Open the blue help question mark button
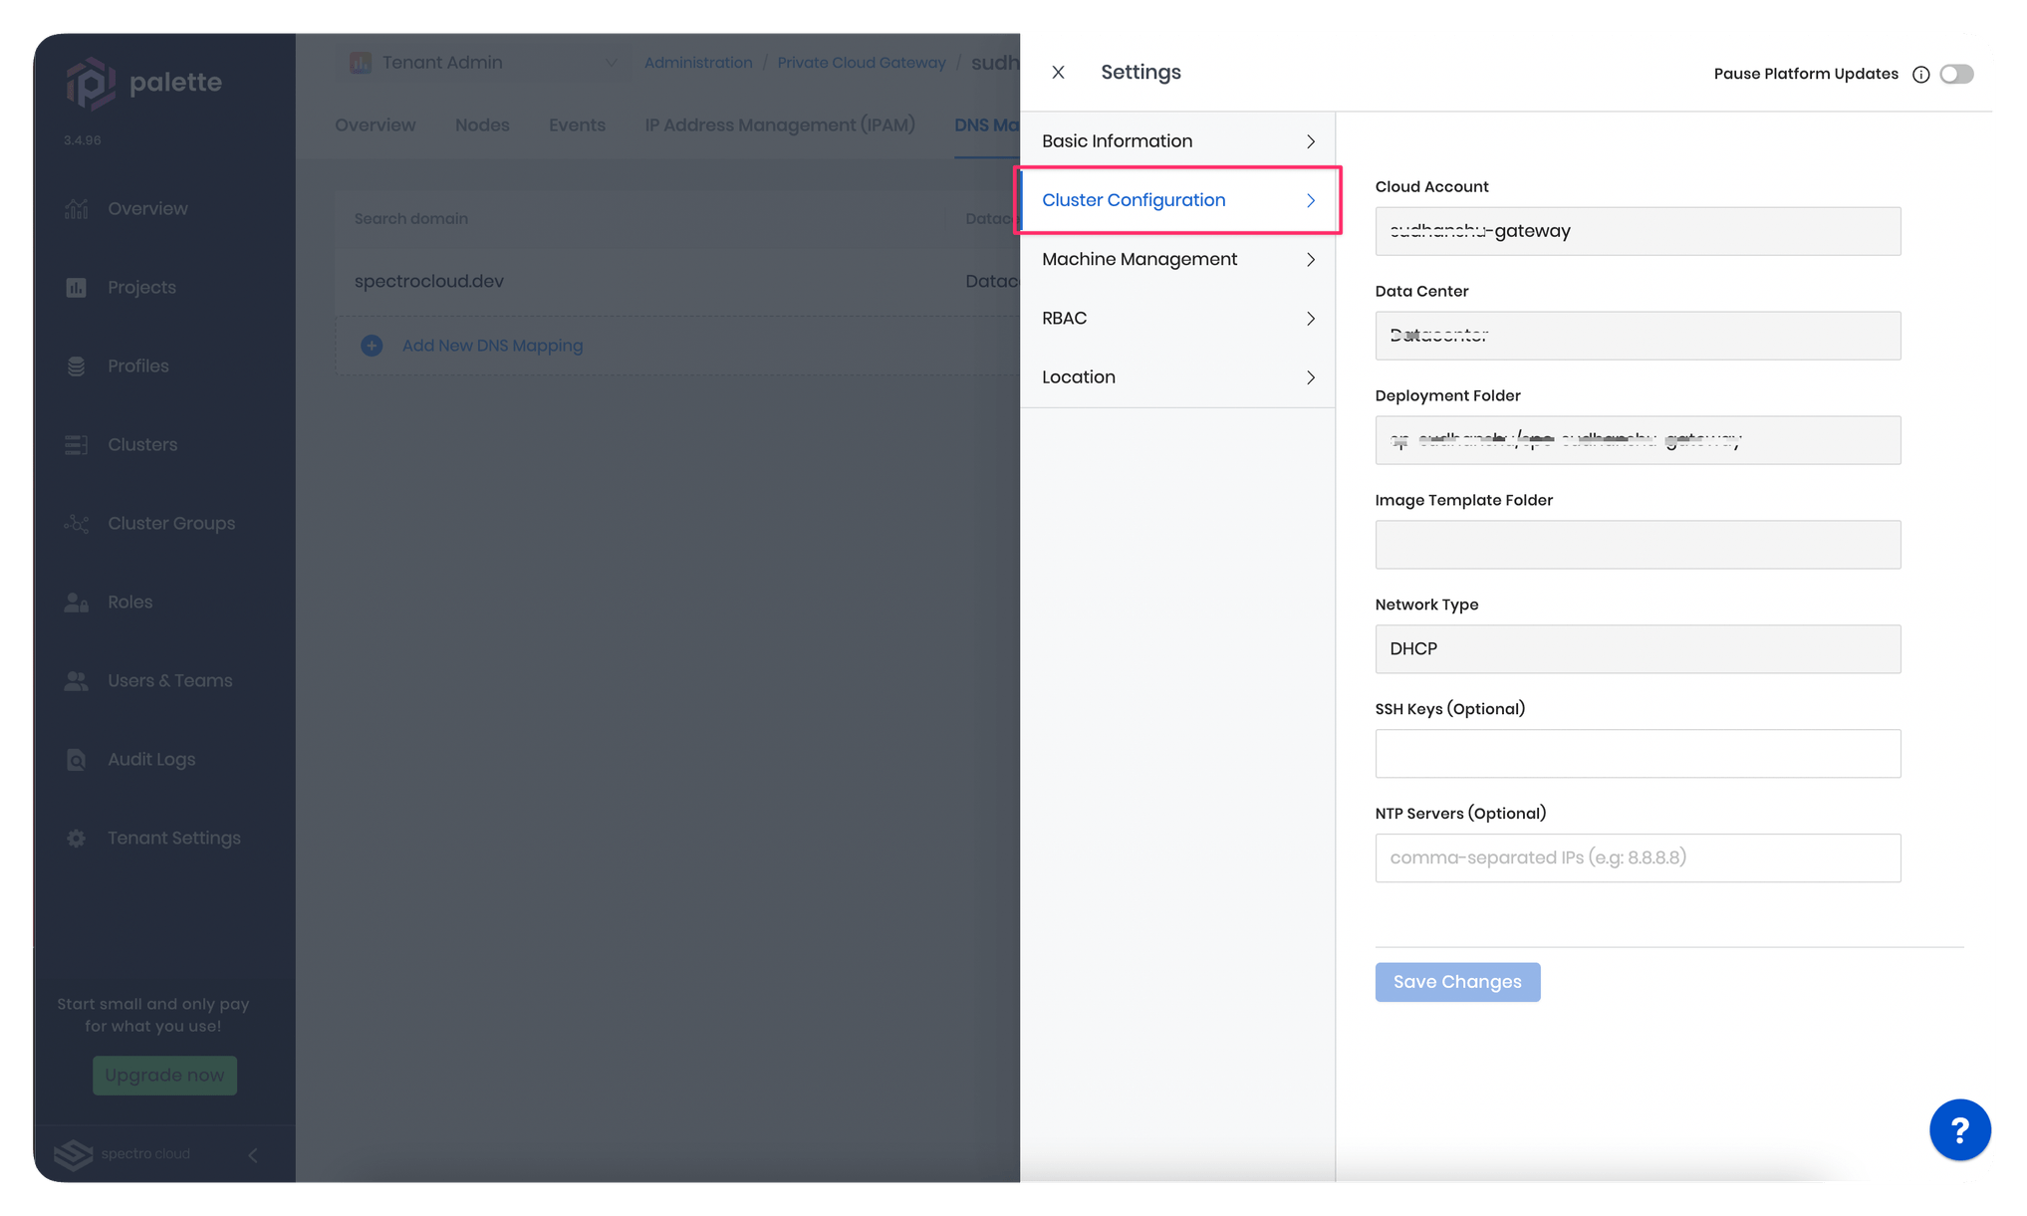 (x=1959, y=1129)
